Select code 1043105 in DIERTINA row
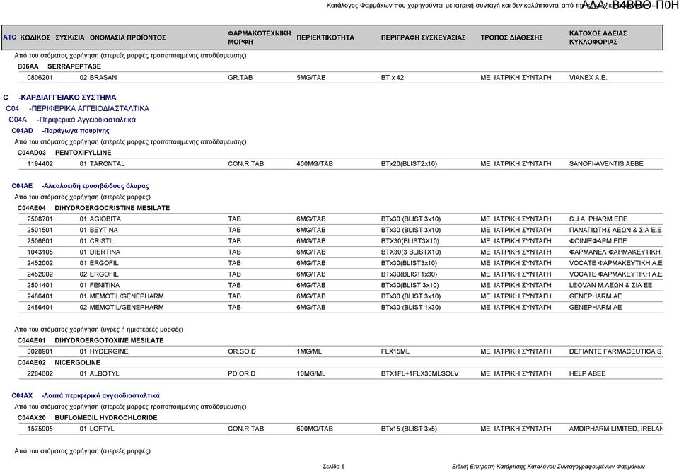Viewport: 679px width, 471px height. click(40, 252)
